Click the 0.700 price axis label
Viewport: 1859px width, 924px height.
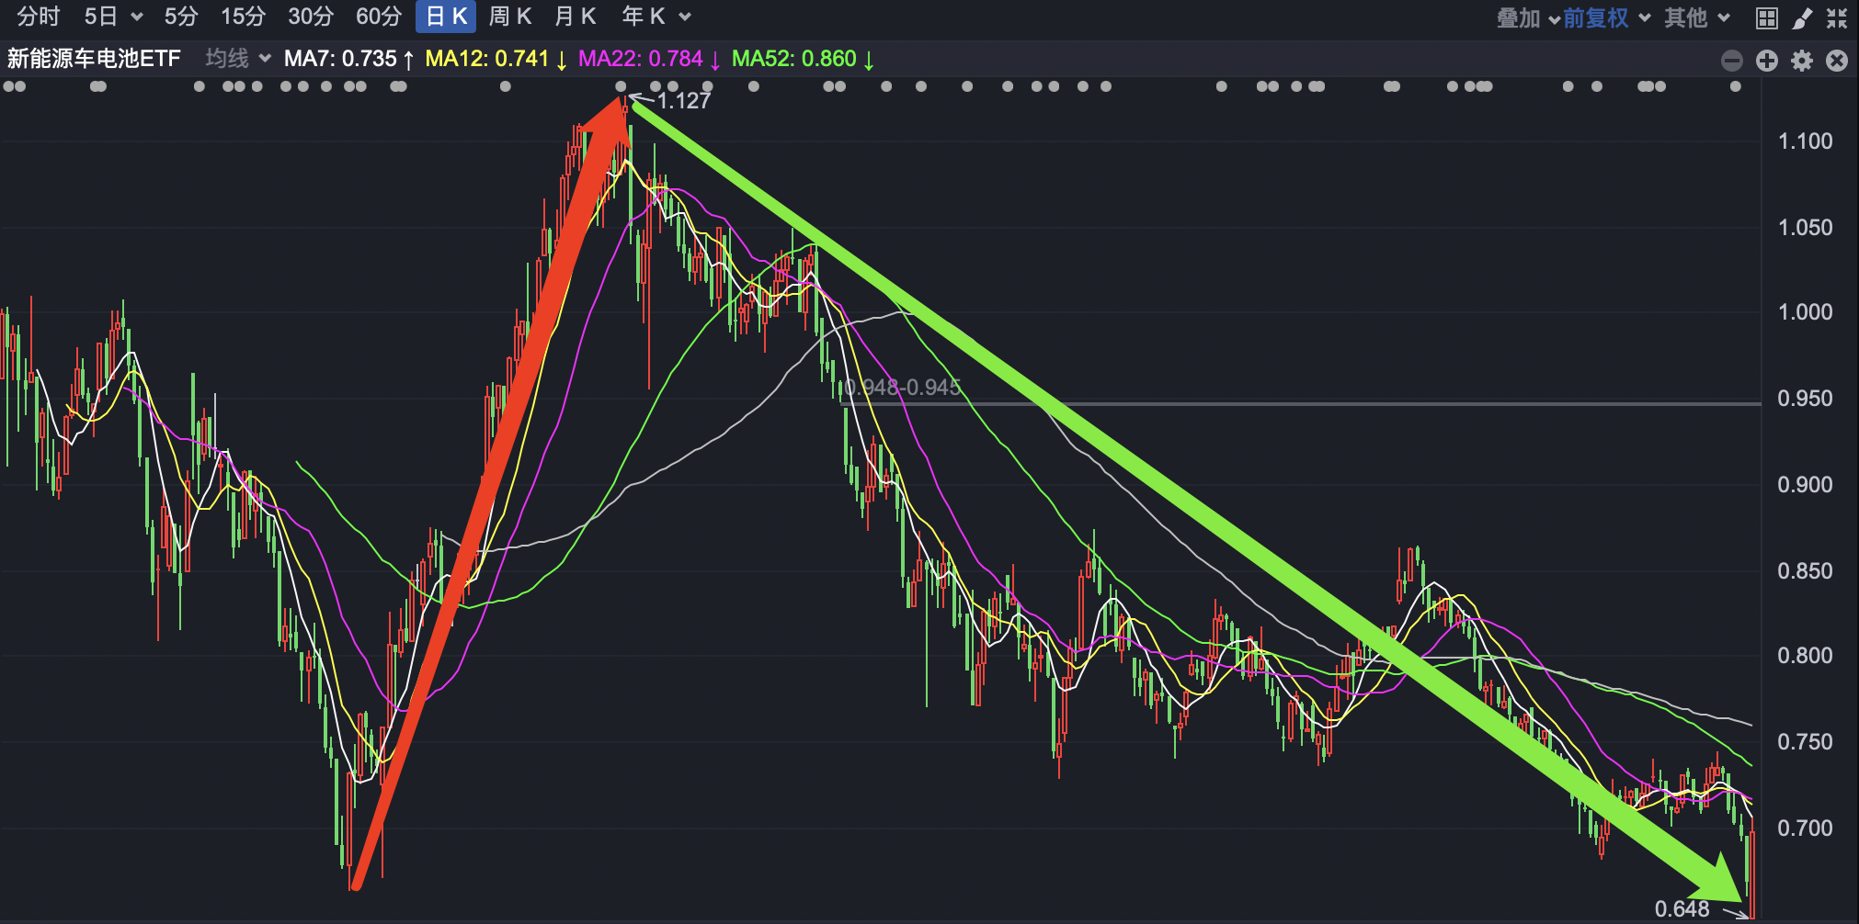[x=1805, y=828]
